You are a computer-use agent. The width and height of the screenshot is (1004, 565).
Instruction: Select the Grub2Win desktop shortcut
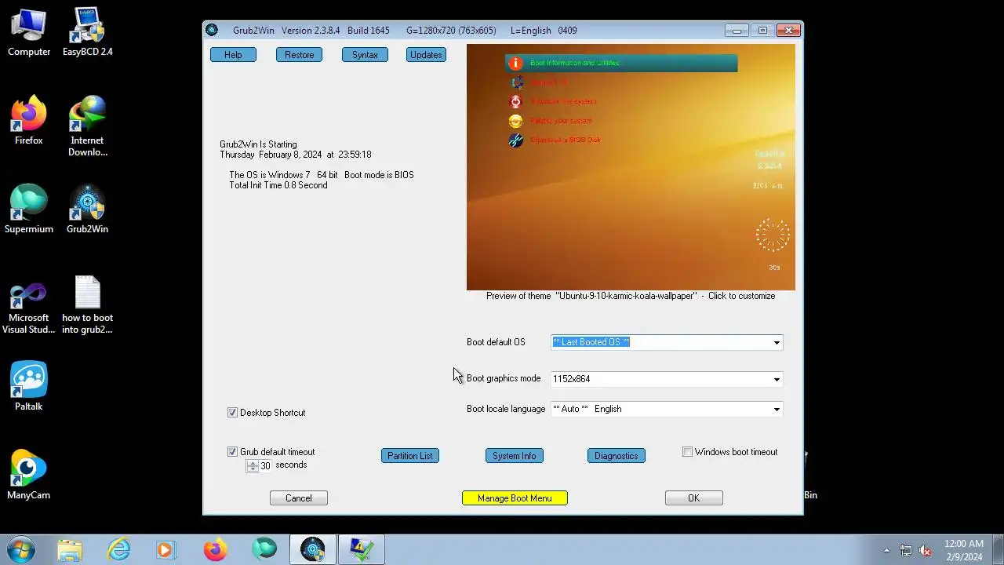87,210
